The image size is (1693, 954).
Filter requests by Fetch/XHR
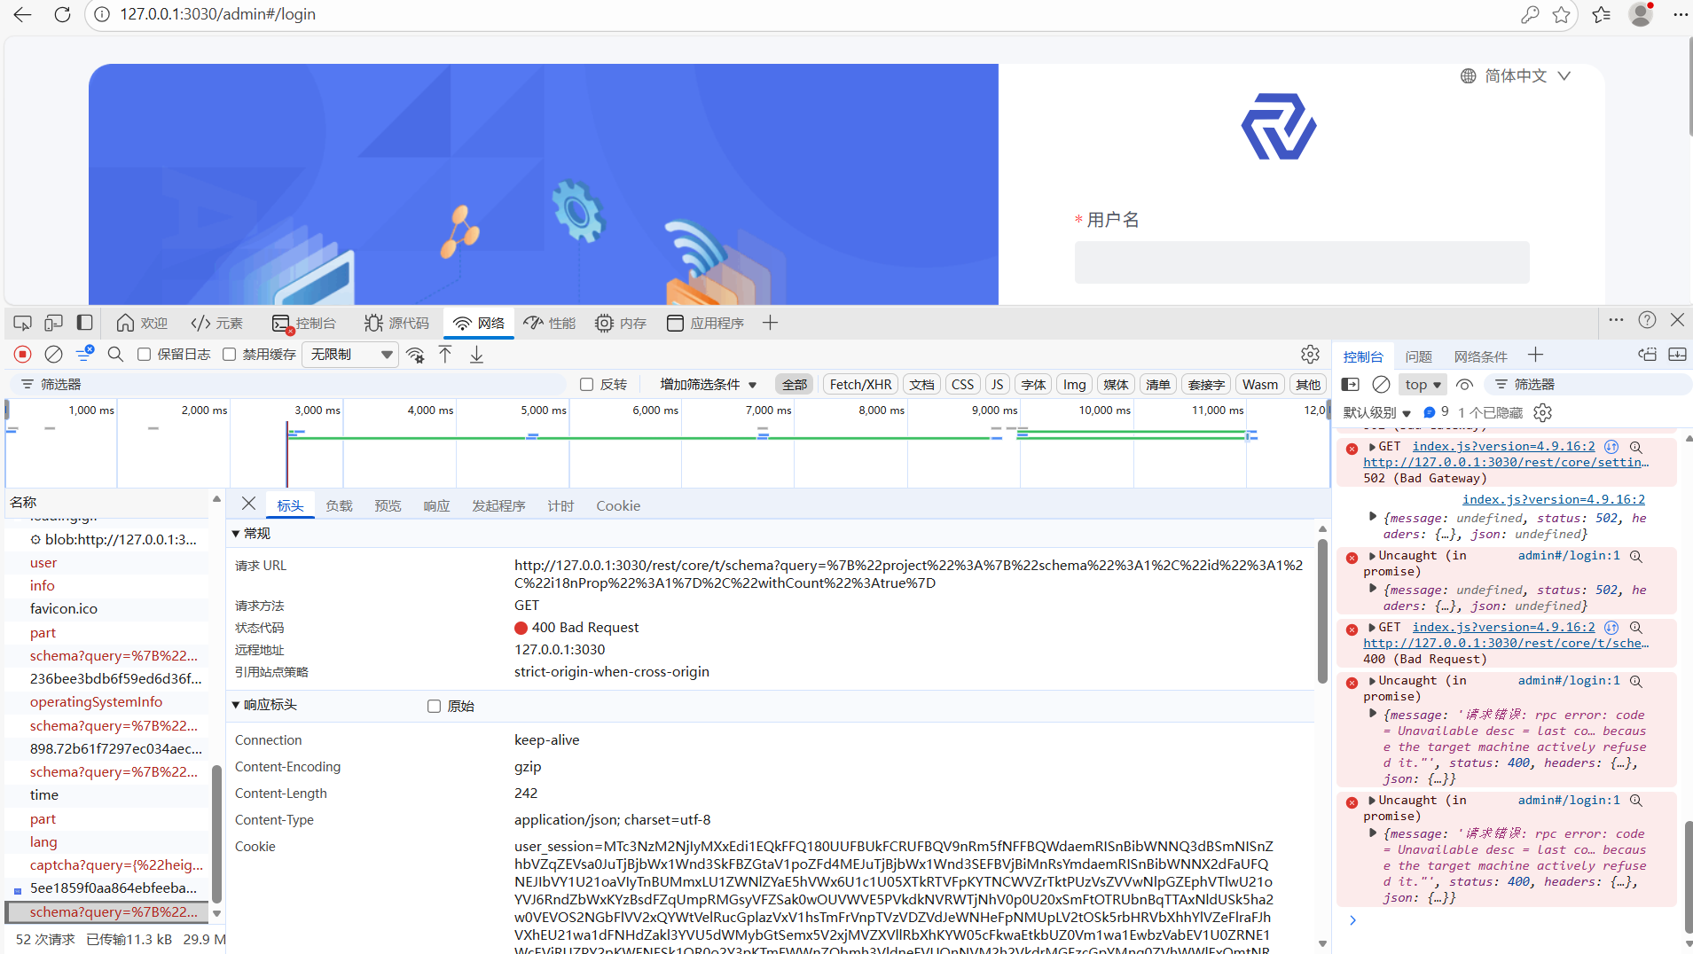pos(859,384)
